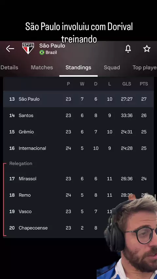Switch to the Details tab

click(9, 67)
